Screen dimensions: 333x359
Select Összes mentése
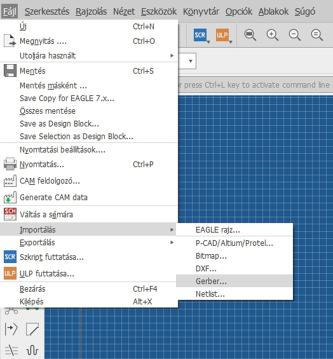click(89, 111)
